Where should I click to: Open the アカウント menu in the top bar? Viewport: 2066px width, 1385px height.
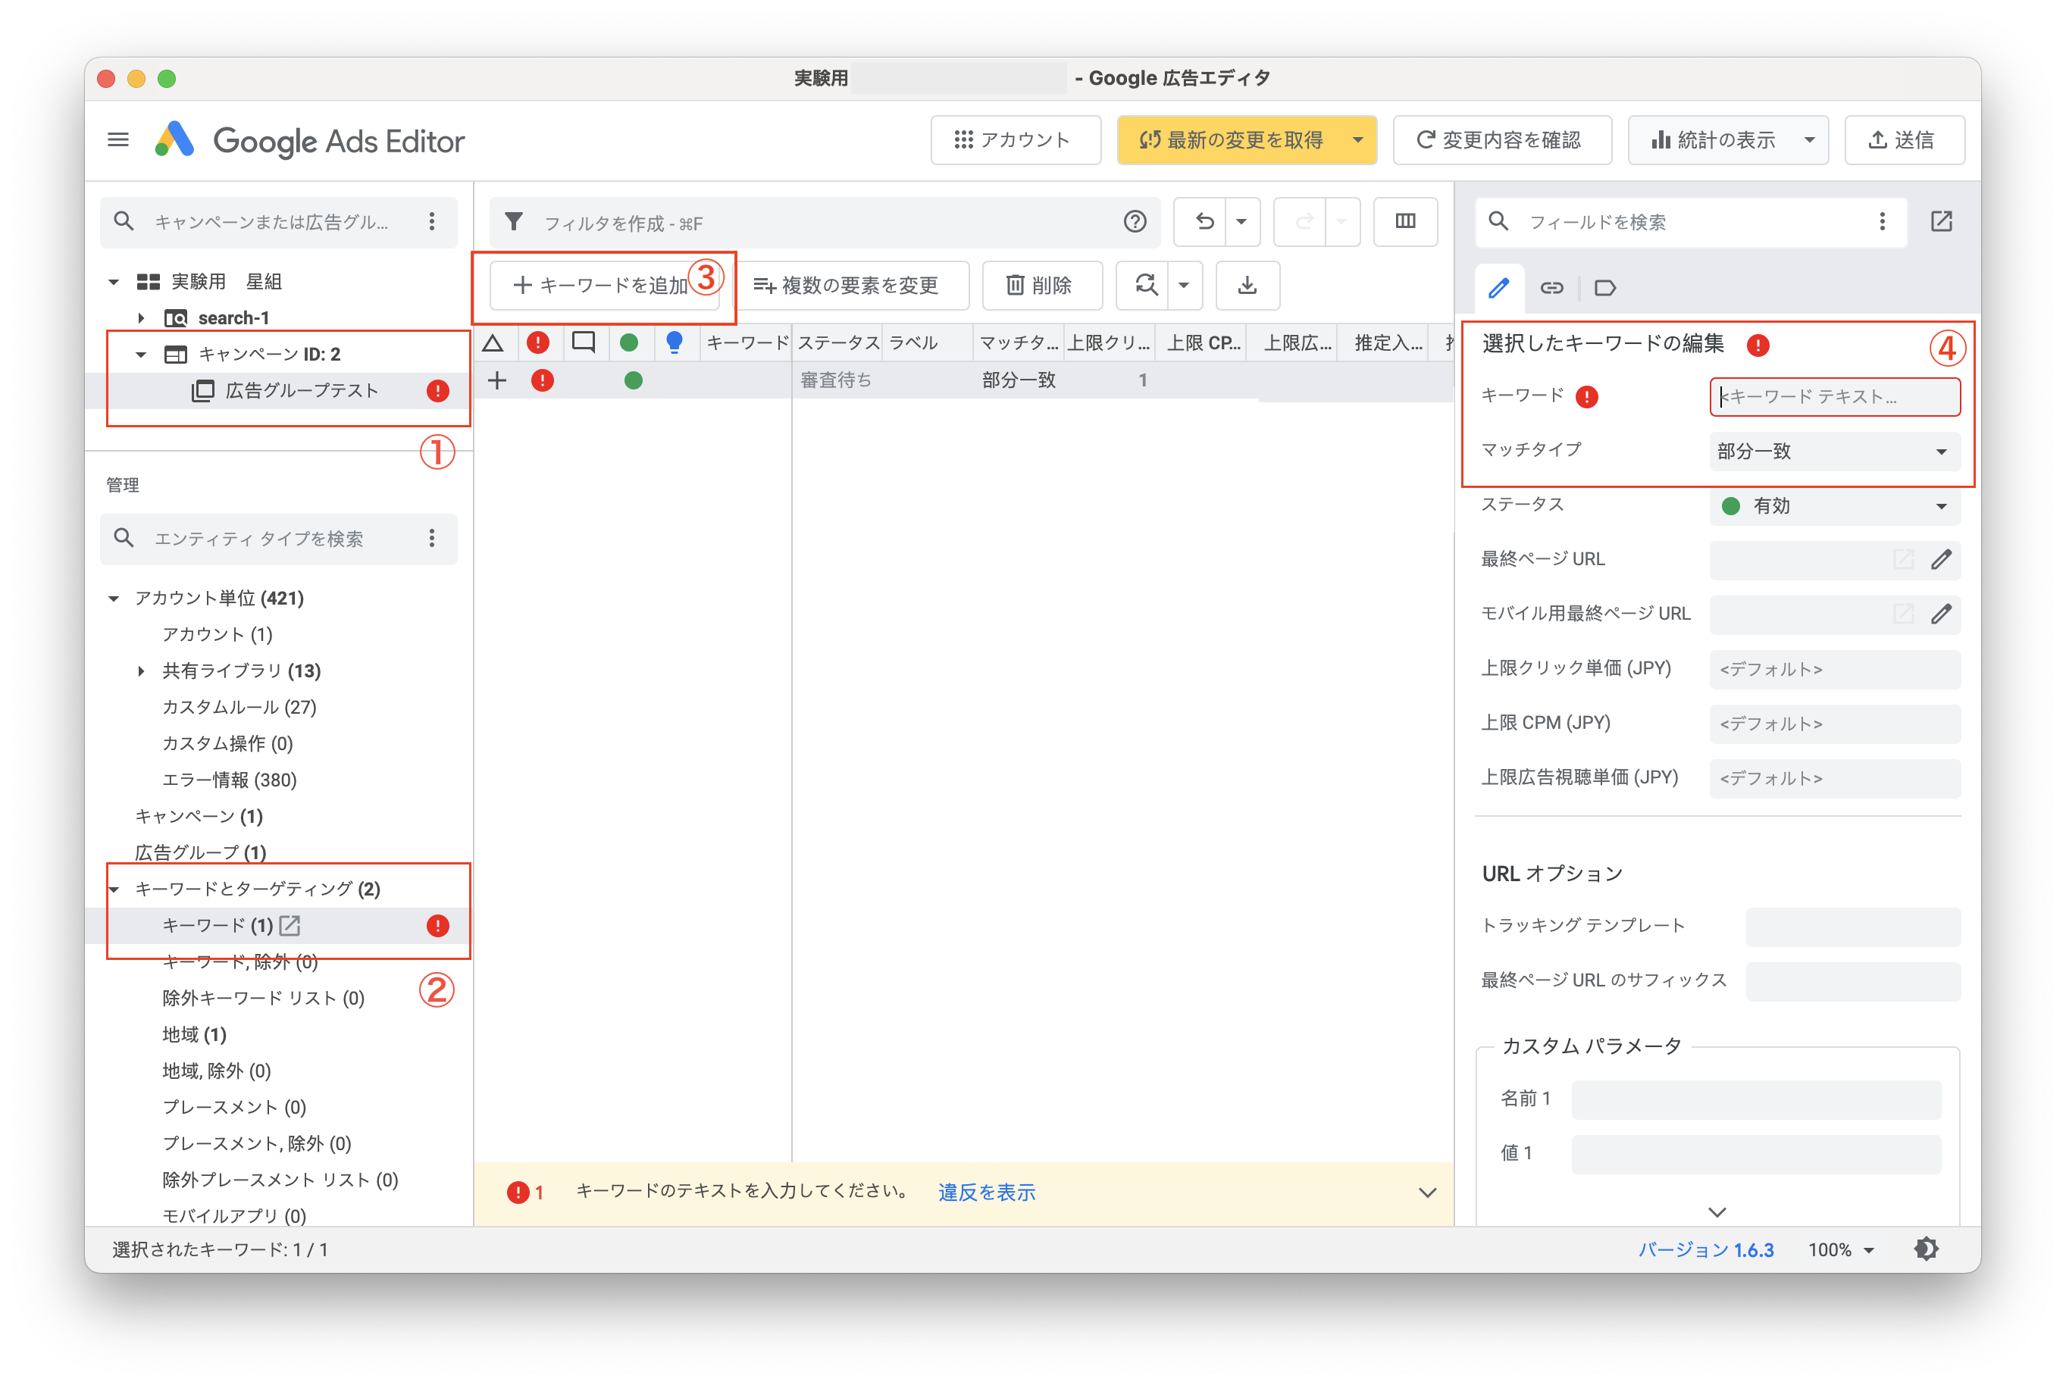point(1016,139)
